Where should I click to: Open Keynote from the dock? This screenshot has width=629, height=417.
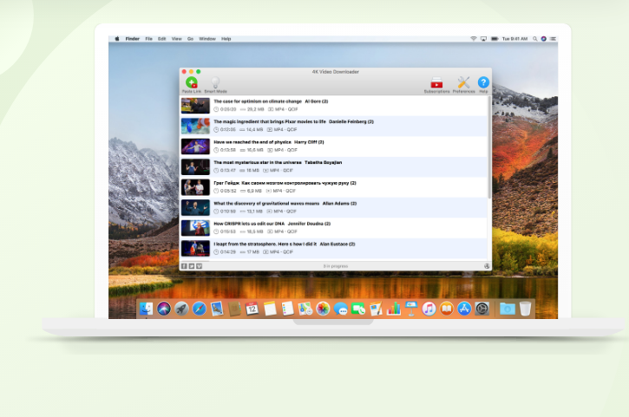[411, 309]
